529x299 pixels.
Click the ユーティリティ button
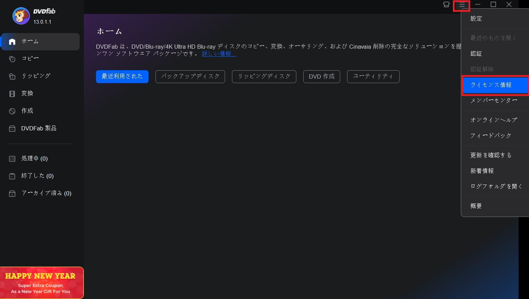point(373,76)
